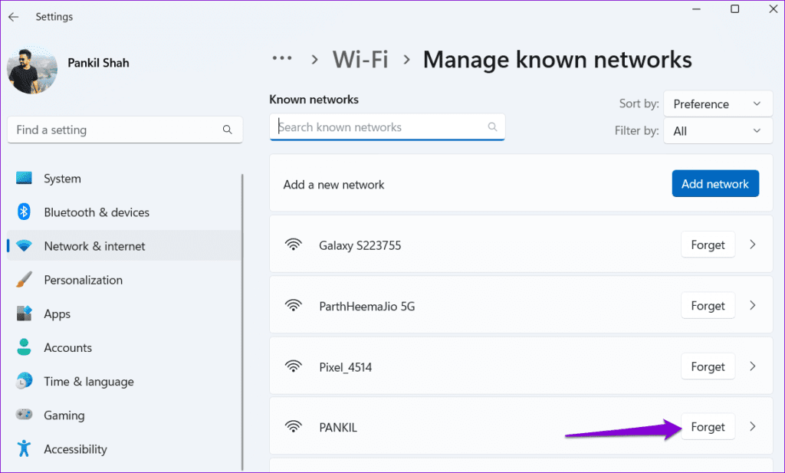Select Network & internet category
The width and height of the screenshot is (785, 473).
coord(94,246)
